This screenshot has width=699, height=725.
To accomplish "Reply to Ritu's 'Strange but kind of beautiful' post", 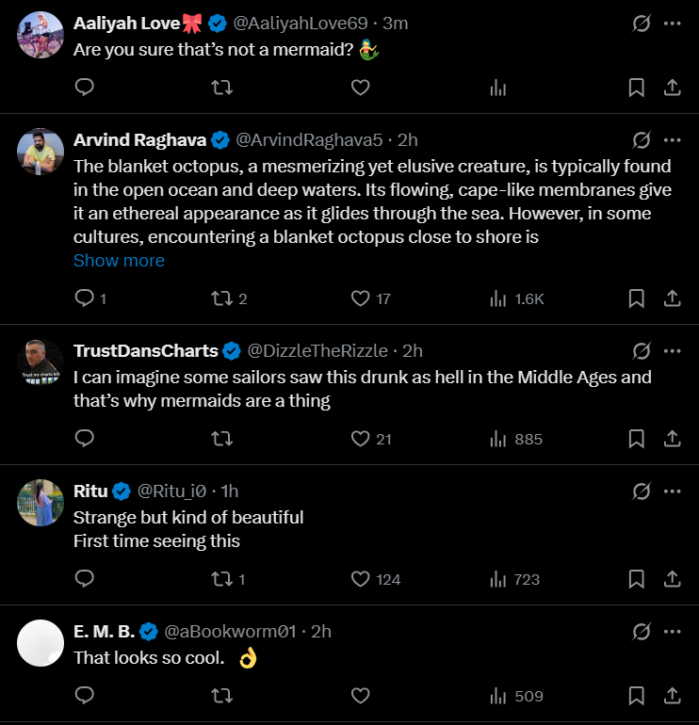I will 84,579.
